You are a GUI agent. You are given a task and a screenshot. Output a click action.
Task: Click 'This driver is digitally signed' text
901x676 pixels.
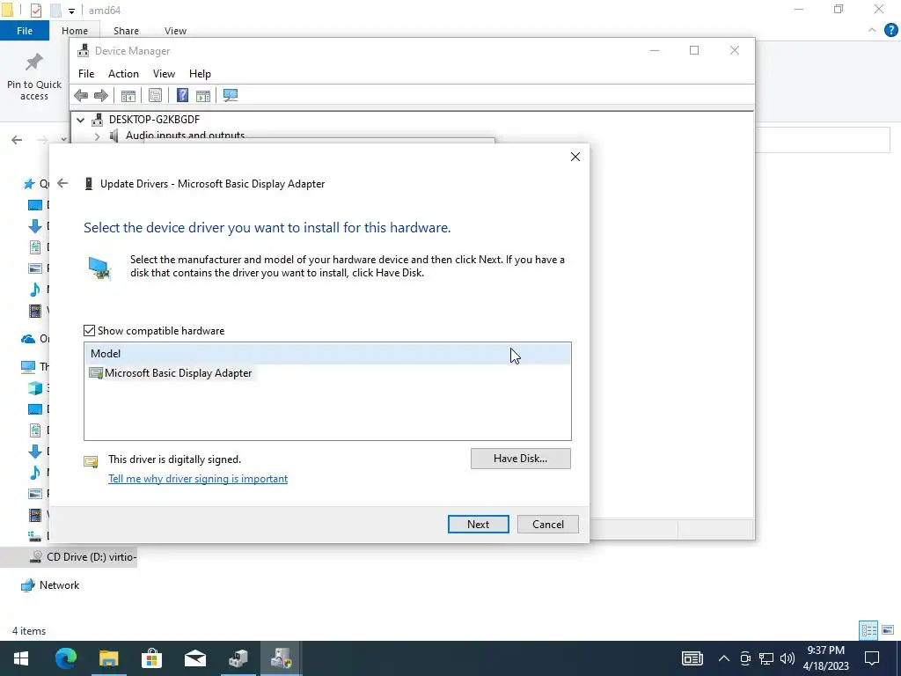(175, 459)
